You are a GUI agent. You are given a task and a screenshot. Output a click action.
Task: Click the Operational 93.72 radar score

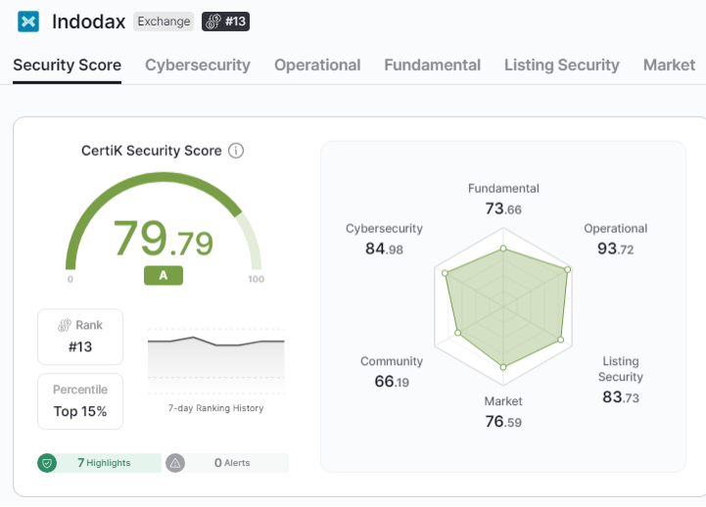(x=615, y=240)
